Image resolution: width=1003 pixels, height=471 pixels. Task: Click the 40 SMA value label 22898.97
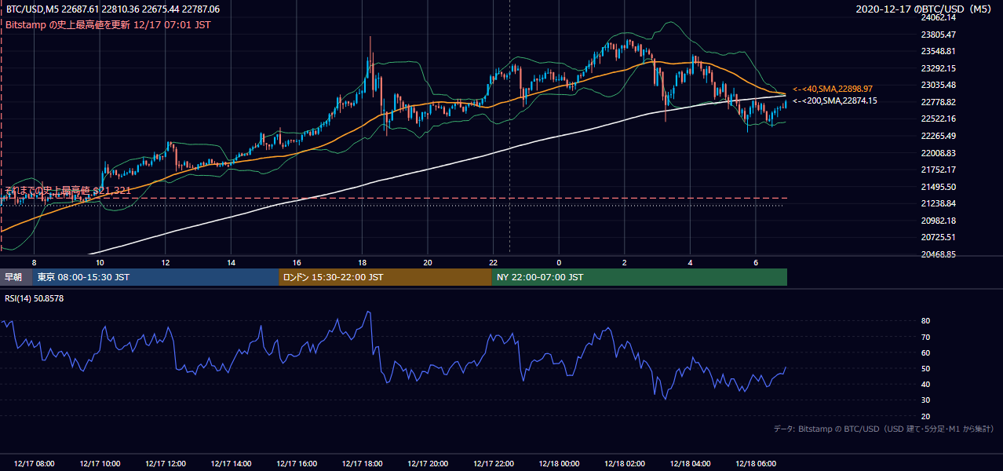pos(833,89)
